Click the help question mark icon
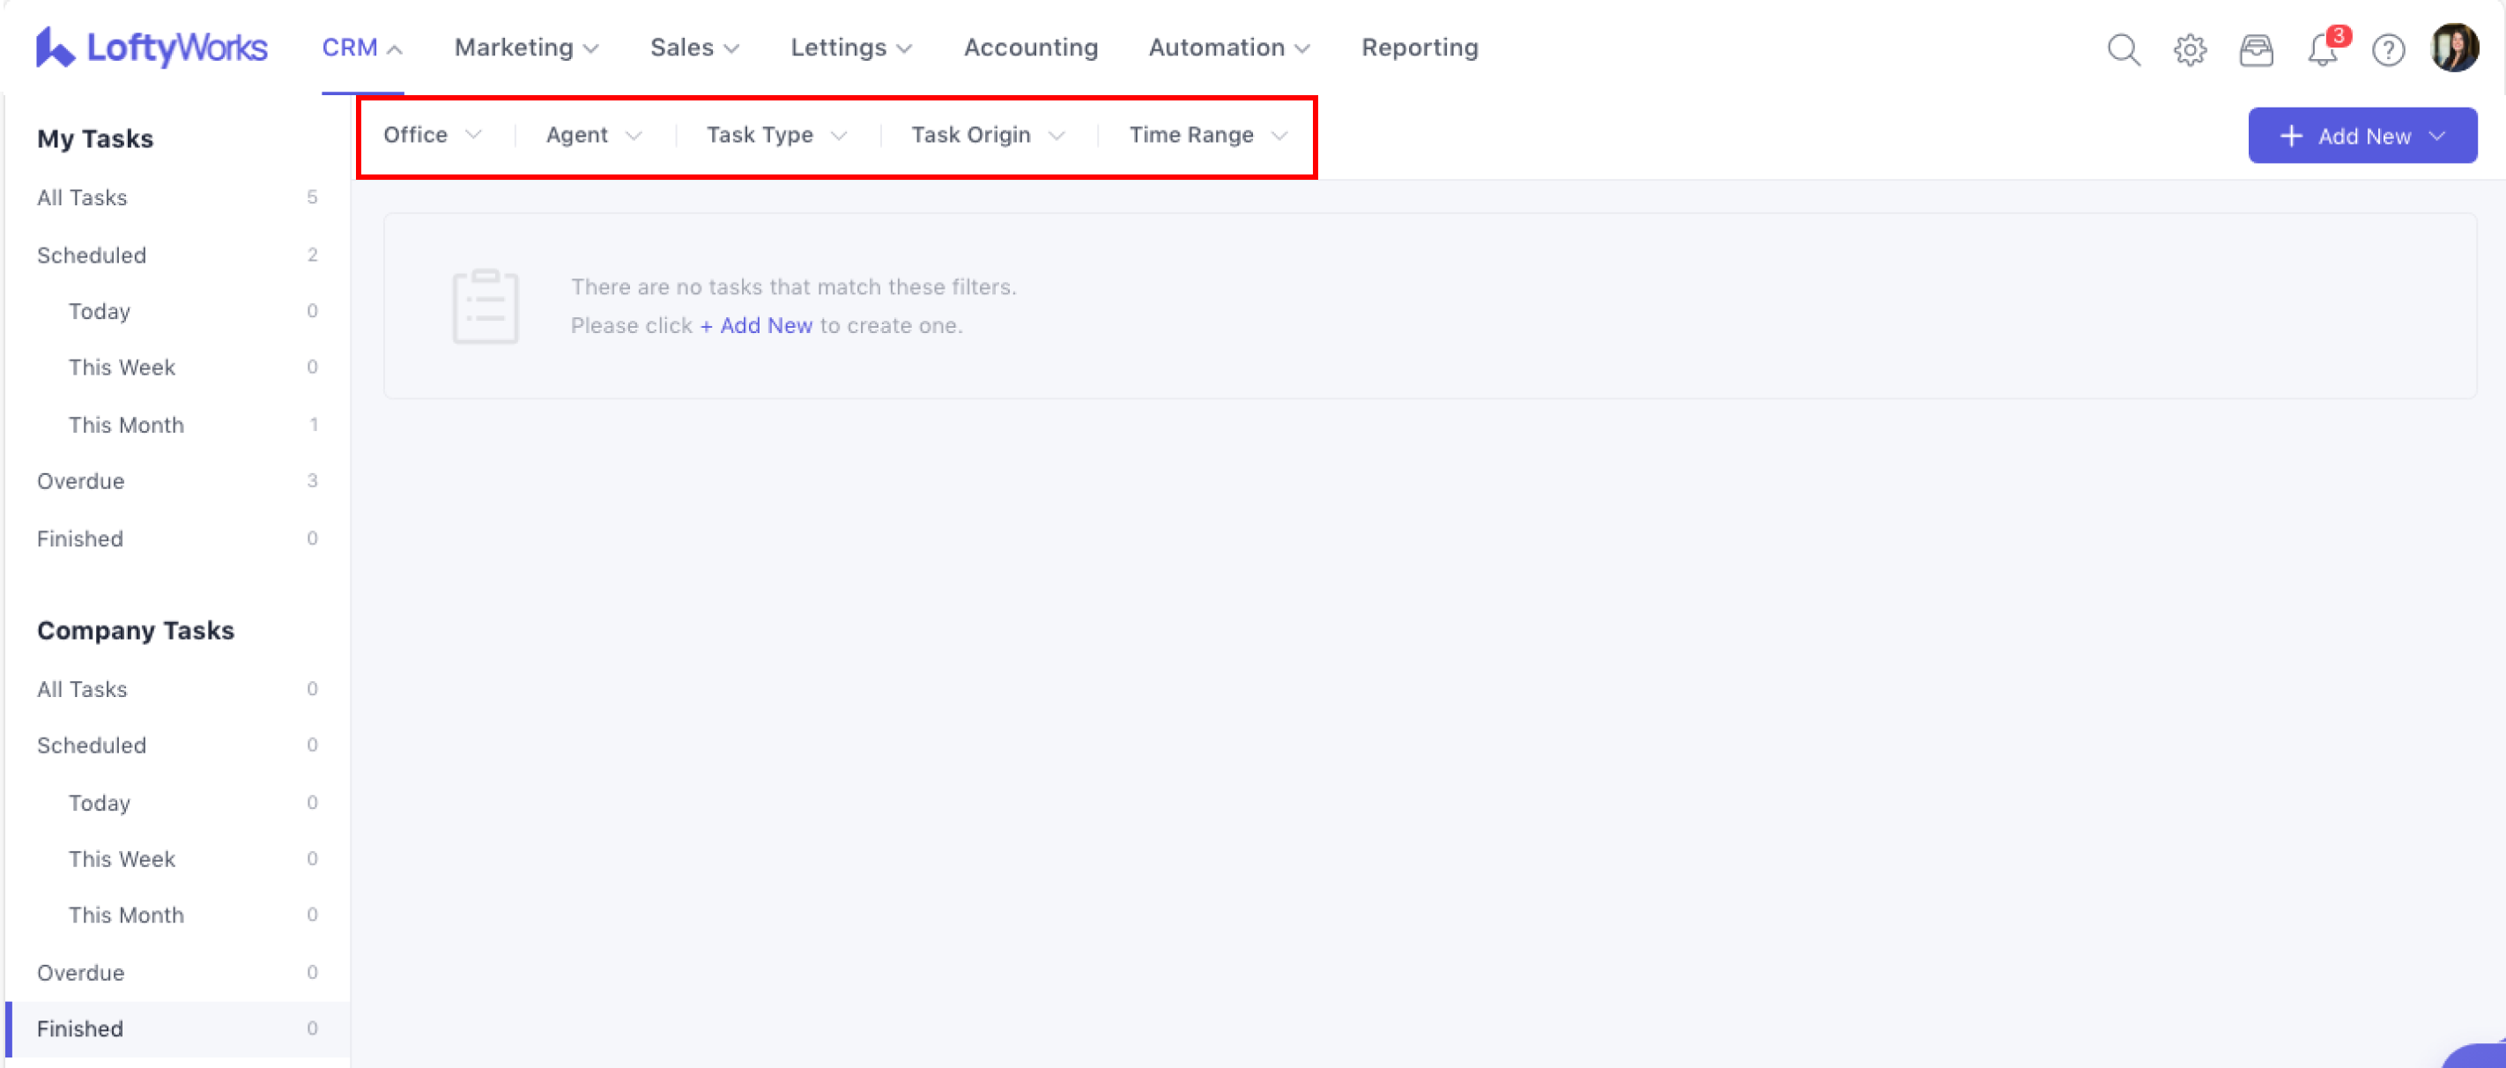Screen dimensions: 2506x1068 tap(2387, 49)
